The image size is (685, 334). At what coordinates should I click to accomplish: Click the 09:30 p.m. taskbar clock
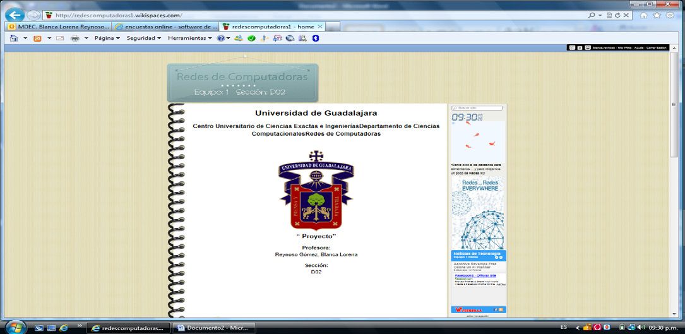pos(662,327)
